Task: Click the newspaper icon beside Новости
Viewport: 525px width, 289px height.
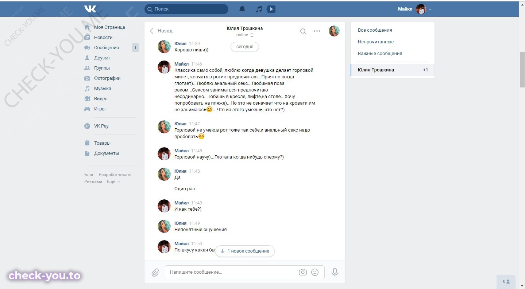Action: coord(87,38)
